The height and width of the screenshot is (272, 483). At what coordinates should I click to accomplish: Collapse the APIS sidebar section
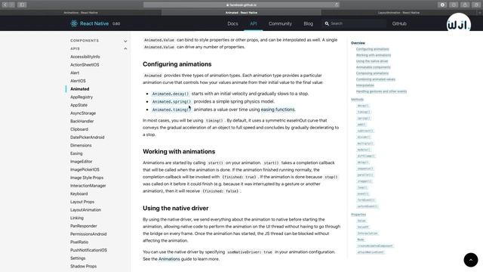(x=99, y=48)
